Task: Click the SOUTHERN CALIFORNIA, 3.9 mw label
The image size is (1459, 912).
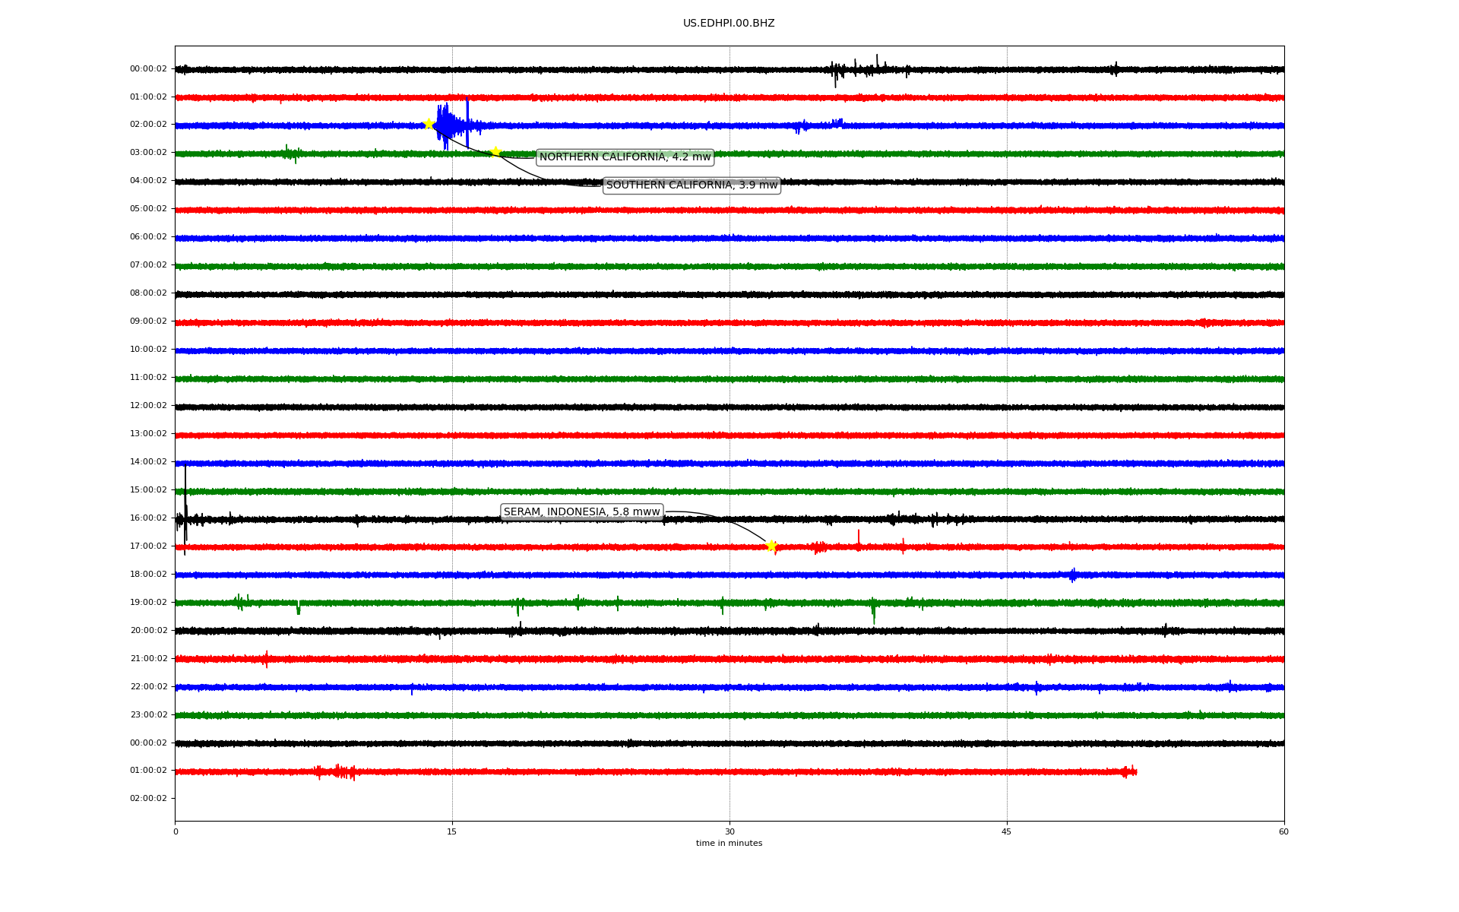Action: pos(692,185)
